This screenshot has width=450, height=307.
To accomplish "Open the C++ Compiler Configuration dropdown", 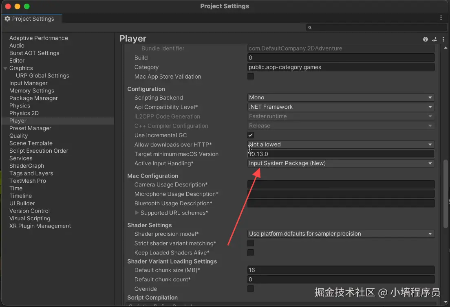I will tap(341, 126).
